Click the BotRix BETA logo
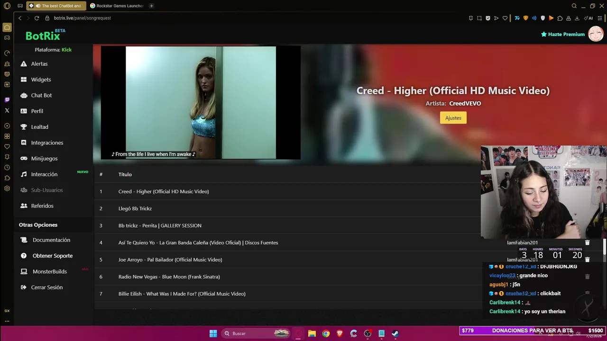607x341 pixels. (x=46, y=35)
